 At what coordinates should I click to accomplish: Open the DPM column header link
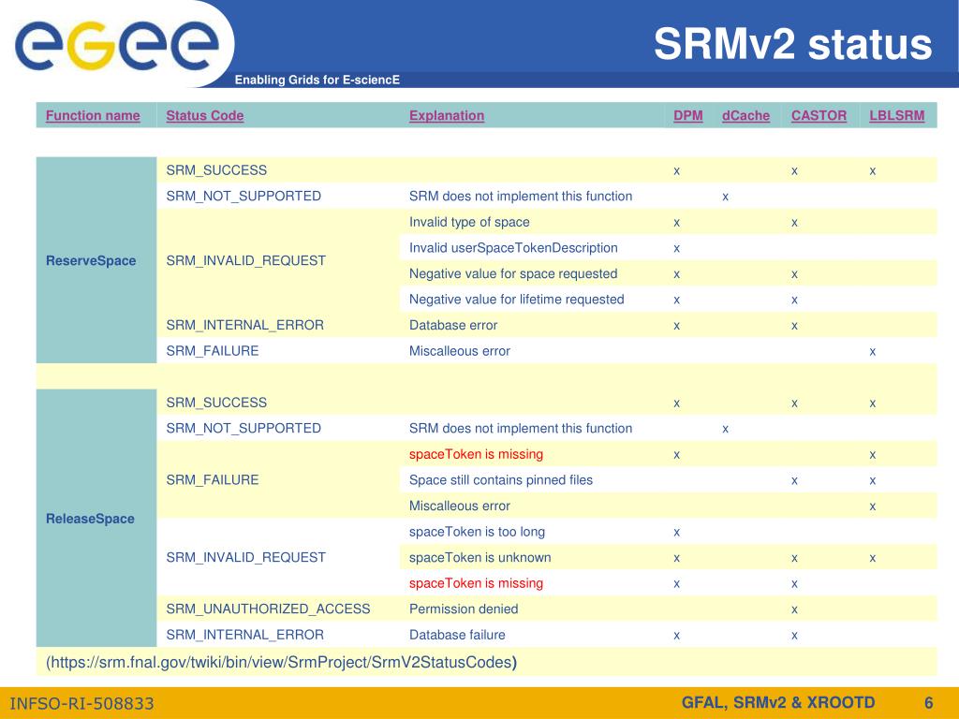pyautogui.click(x=688, y=115)
